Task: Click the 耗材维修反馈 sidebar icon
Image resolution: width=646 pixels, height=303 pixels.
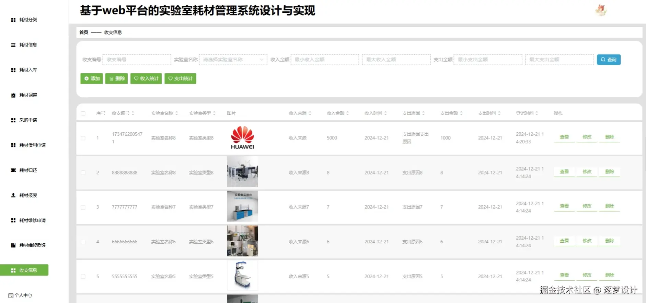Action: (13, 245)
